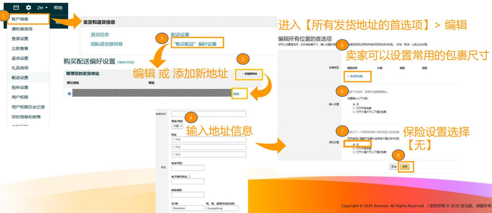Image resolution: width=492 pixels, height=213 pixels.
Task: Click the 保存 save button
Action: (404, 167)
